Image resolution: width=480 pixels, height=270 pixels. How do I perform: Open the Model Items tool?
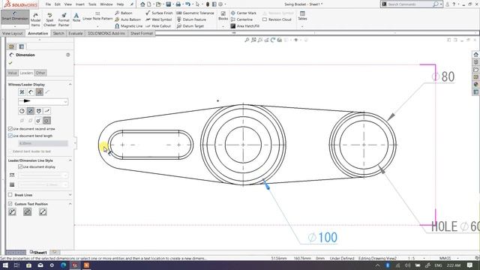35,19
